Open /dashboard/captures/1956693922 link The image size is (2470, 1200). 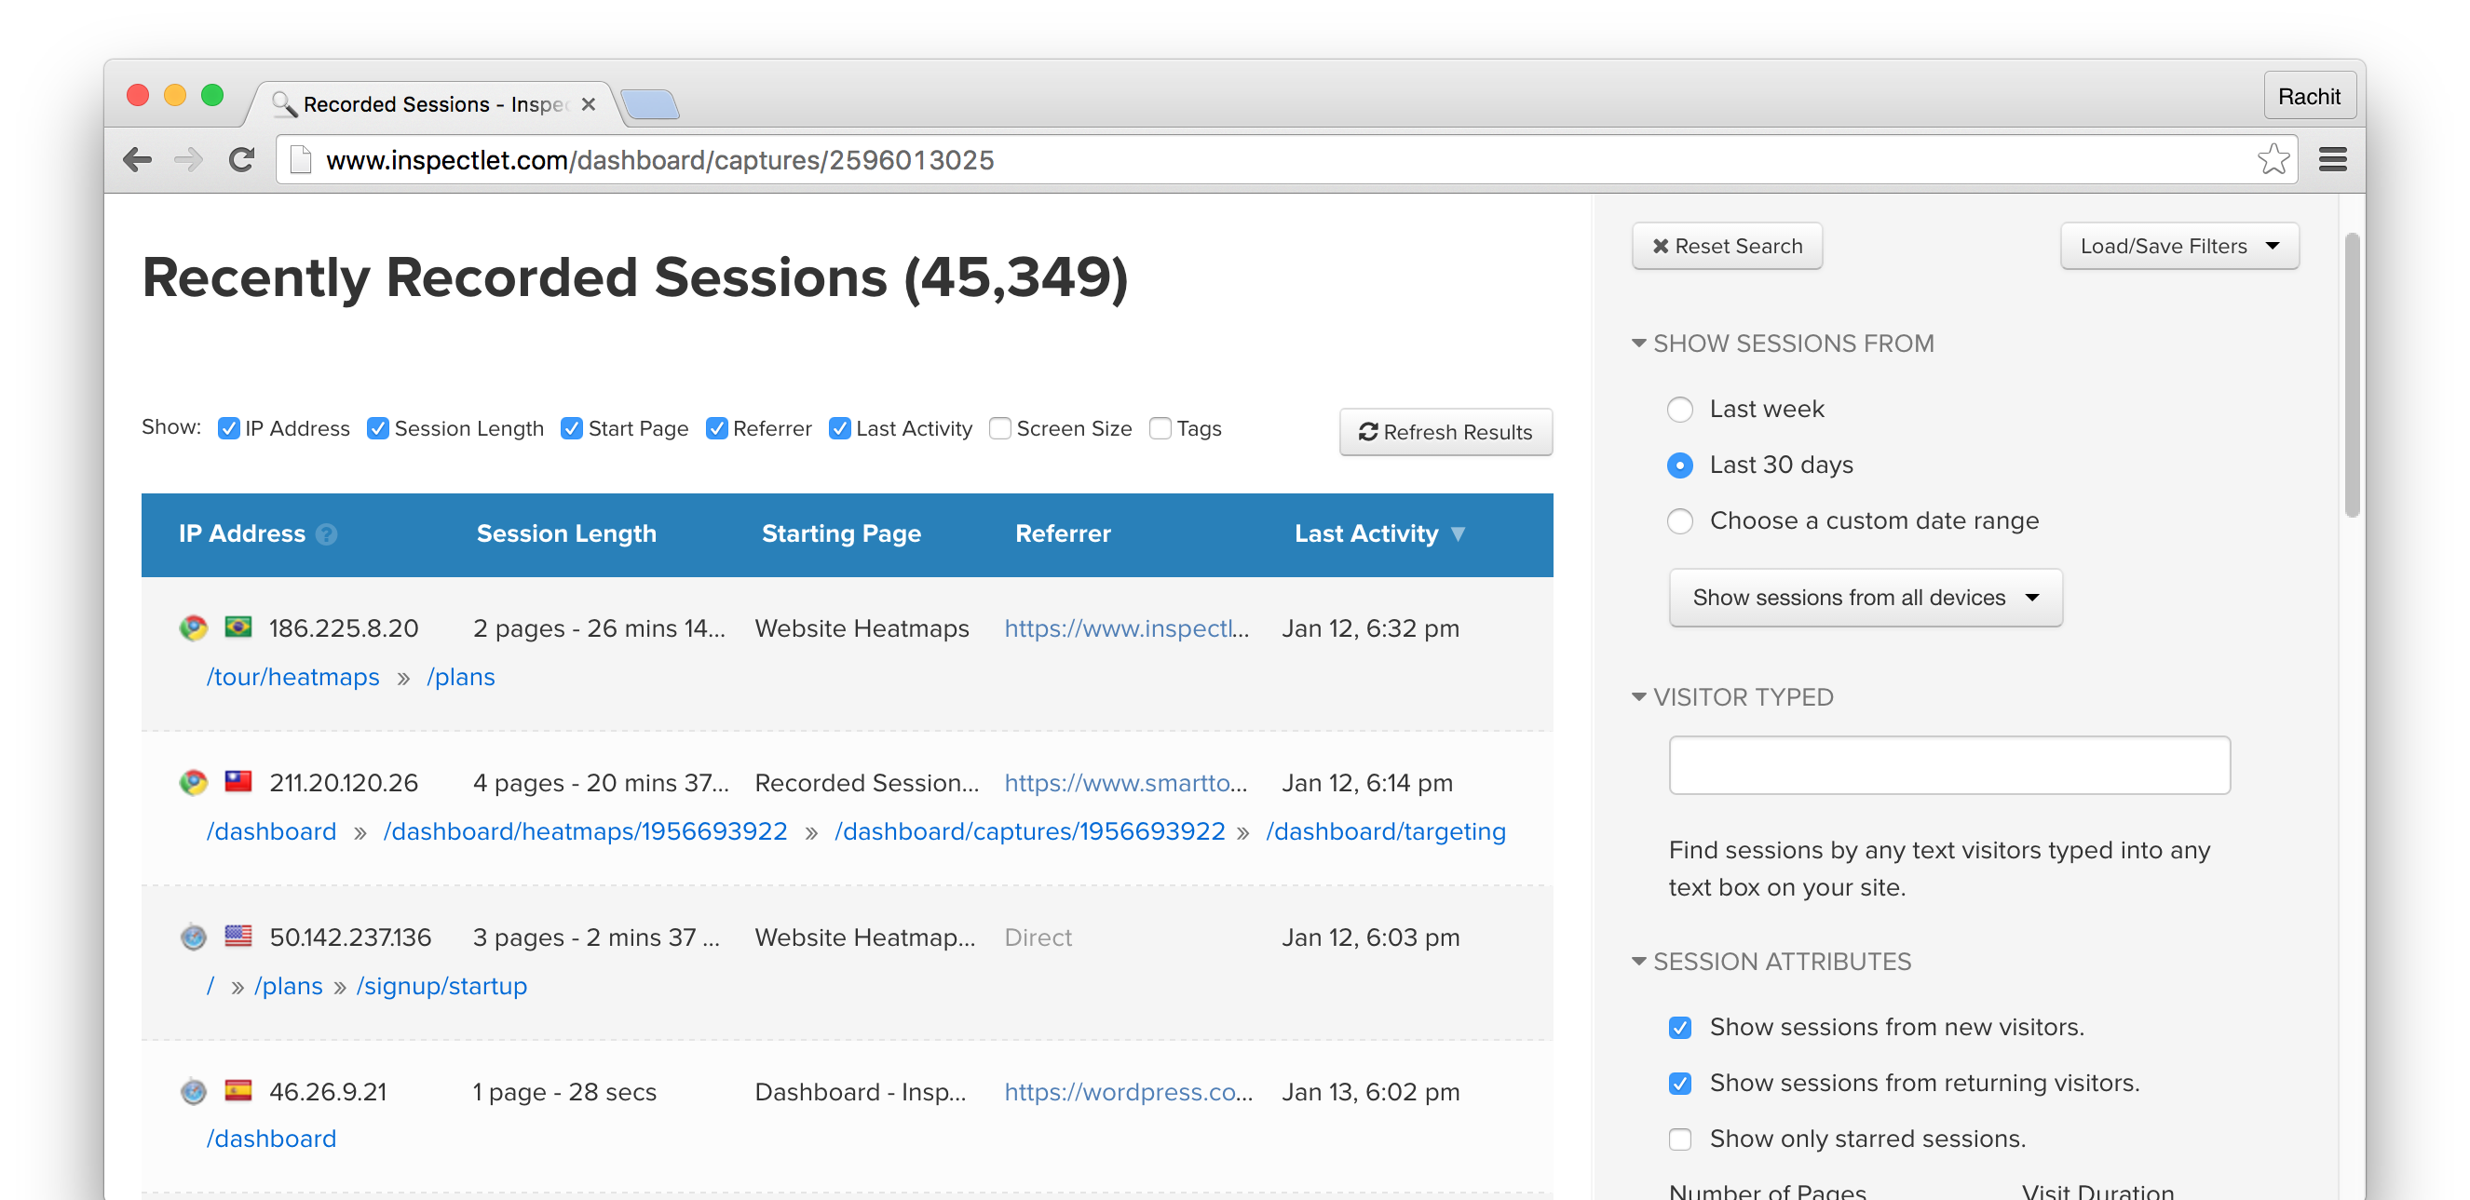[x=1029, y=832]
